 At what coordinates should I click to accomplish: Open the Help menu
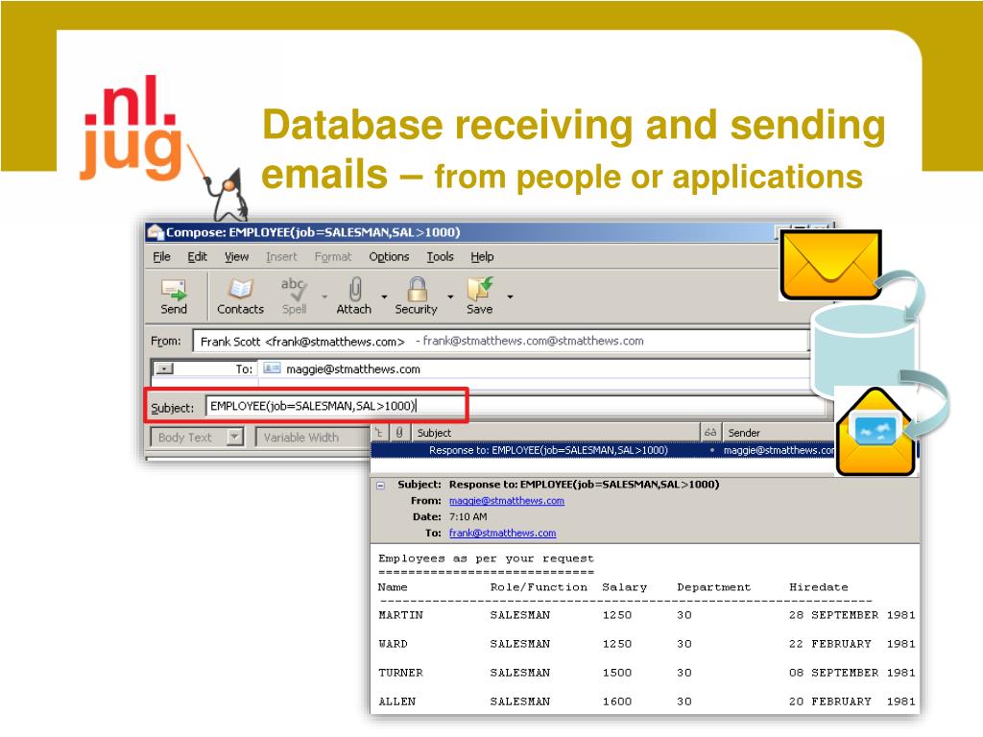(x=482, y=257)
